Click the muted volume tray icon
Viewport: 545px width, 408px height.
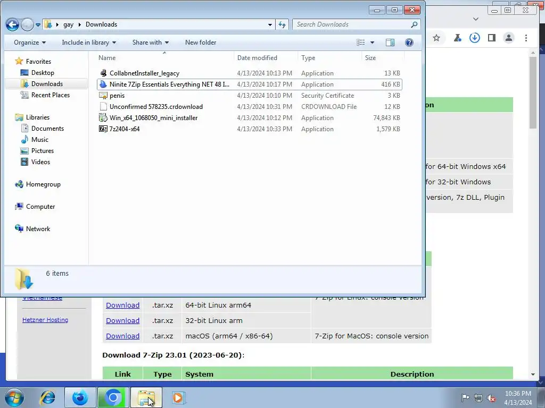click(491, 398)
